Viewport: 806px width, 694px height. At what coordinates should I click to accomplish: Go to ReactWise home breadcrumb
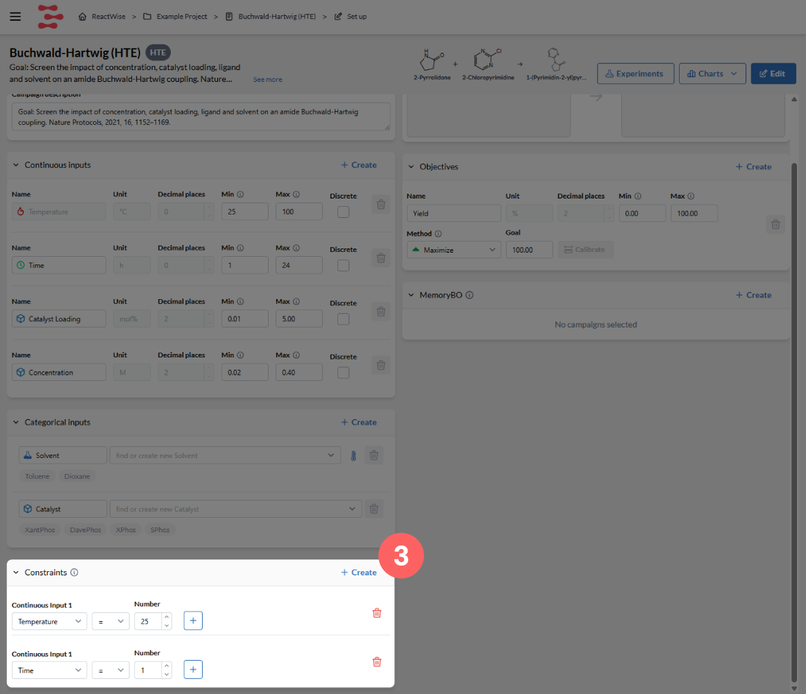point(102,17)
